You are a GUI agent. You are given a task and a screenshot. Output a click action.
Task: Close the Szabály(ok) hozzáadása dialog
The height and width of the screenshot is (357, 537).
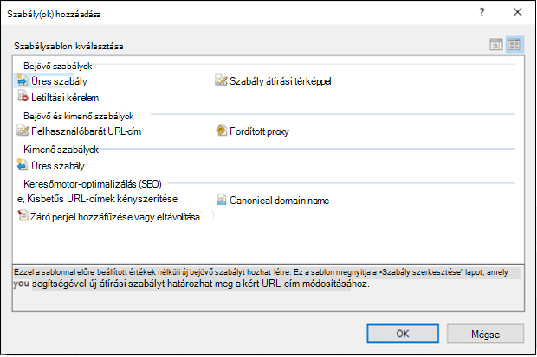518,12
